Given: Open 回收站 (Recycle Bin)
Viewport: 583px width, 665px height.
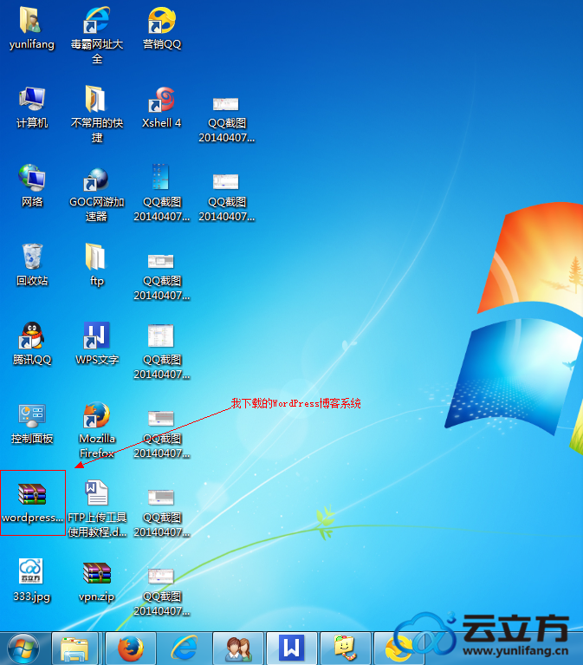Looking at the screenshot, I should tap(32, 265).
